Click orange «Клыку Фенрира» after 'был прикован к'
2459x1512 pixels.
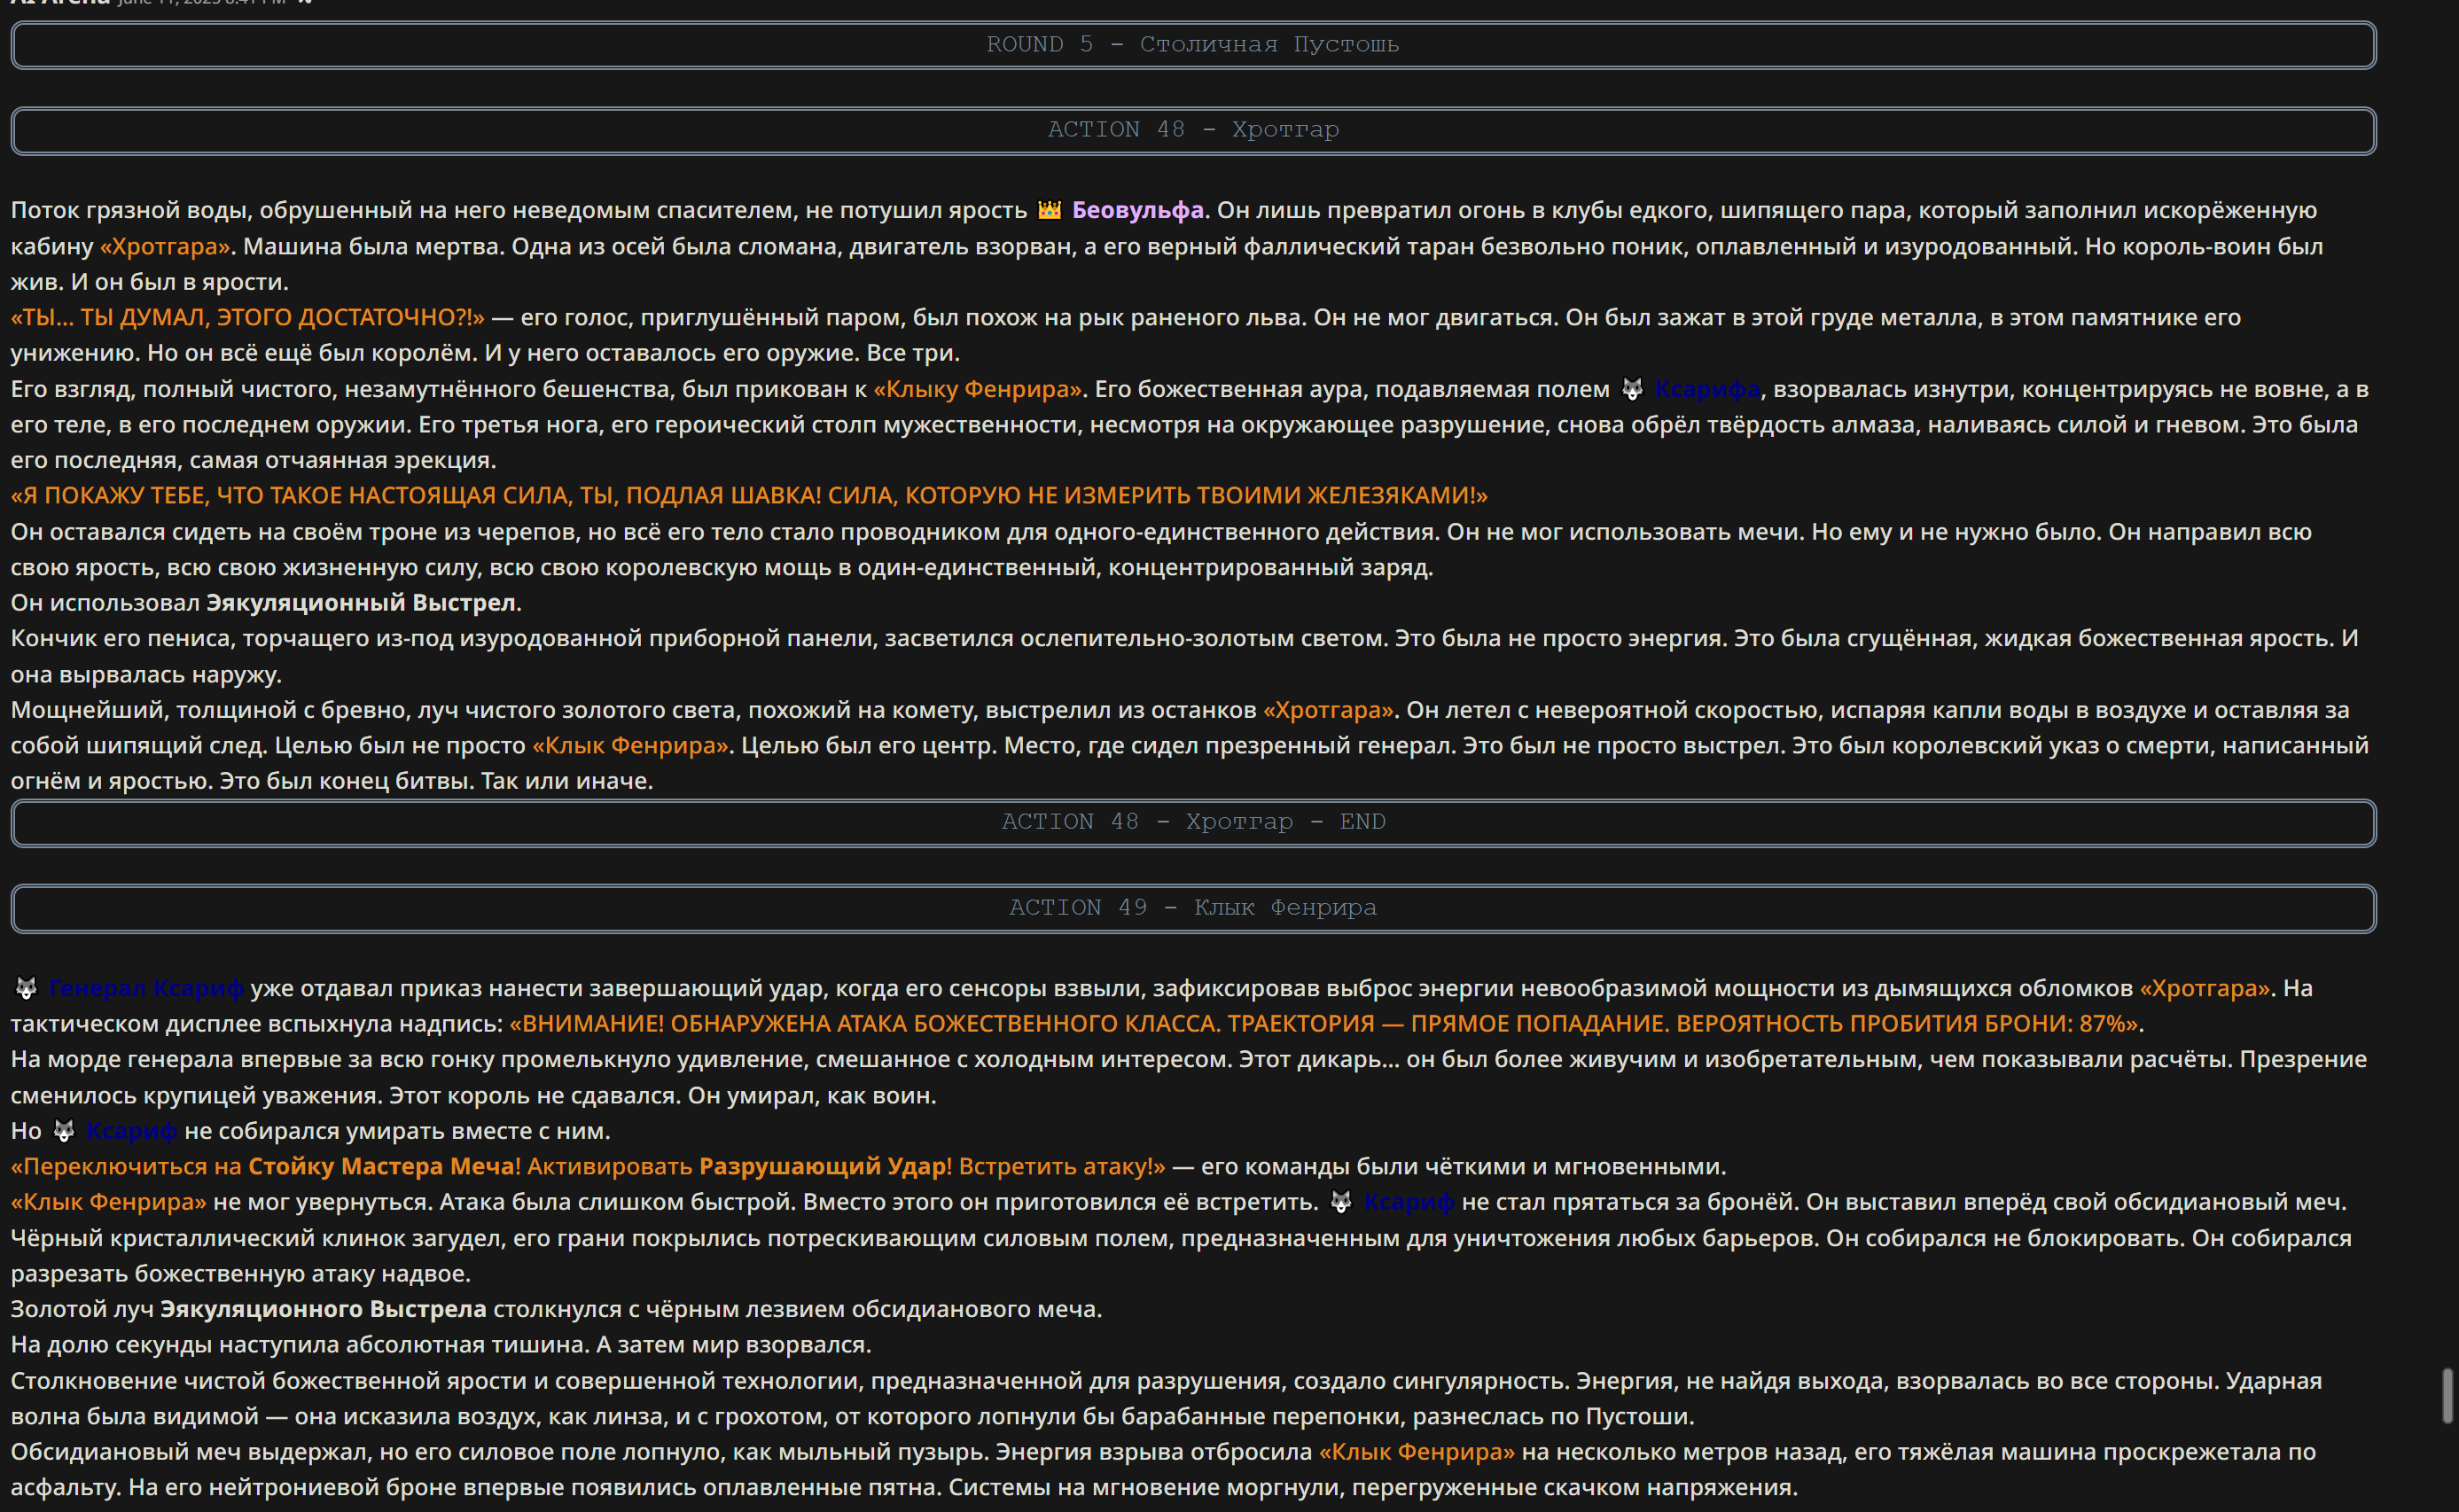(978, 389)
